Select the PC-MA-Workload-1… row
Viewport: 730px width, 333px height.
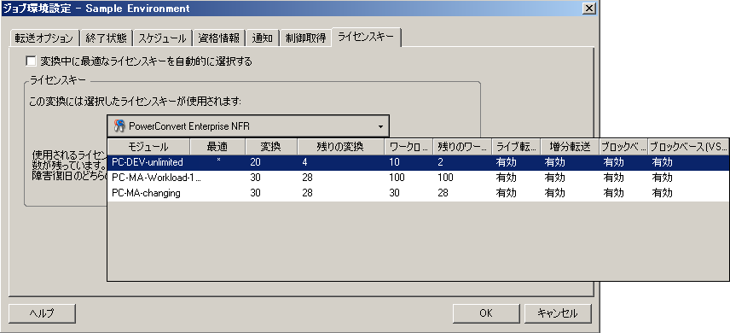click(418, 178)
